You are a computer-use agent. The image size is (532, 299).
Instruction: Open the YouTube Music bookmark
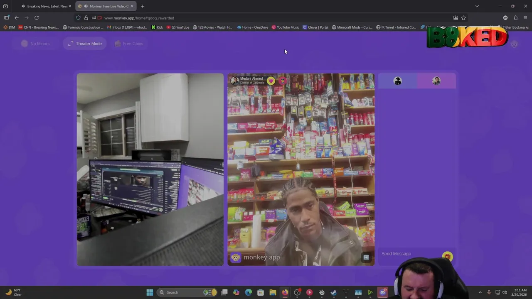[x=286, y=27]
